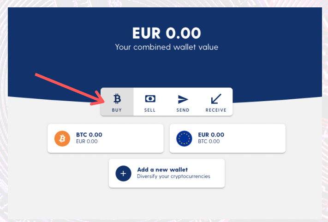This screenshot has width=328, height=222.
Task: Click EUR 0.00 under BTC balance
Action: [x=87, y=142]
